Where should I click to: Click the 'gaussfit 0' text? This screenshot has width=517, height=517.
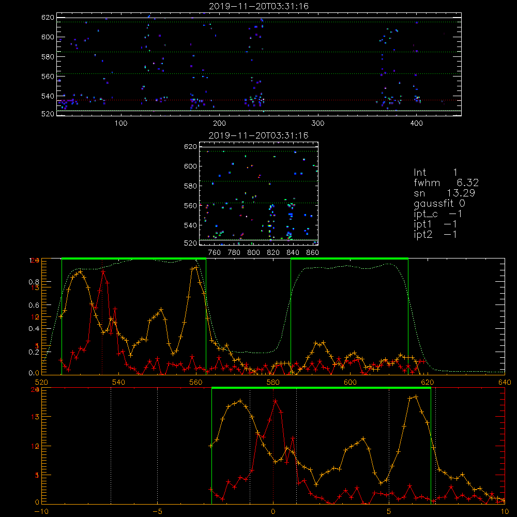point(439,203)
